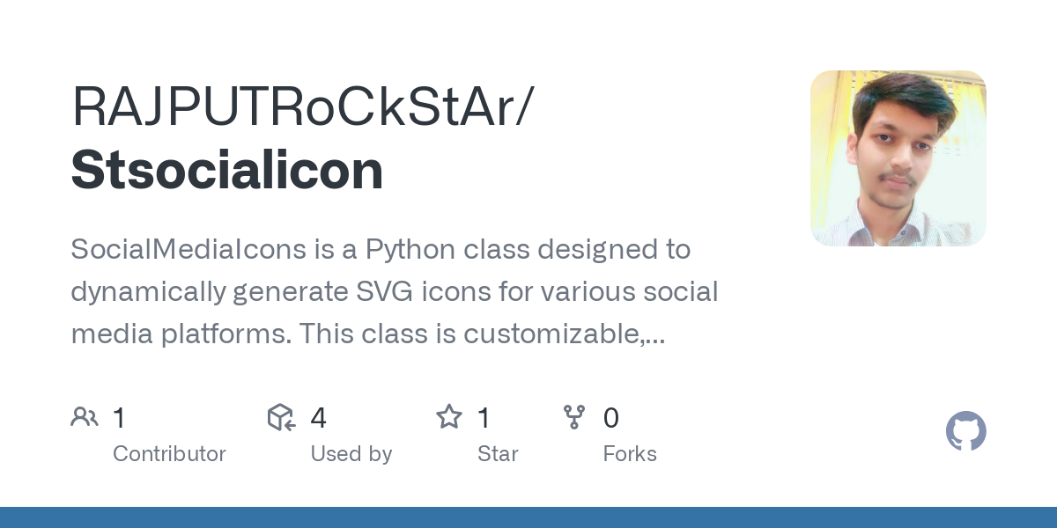Click the "Forks" label text
Viewport: 1057px width, 528px height.
coord(630,454)
